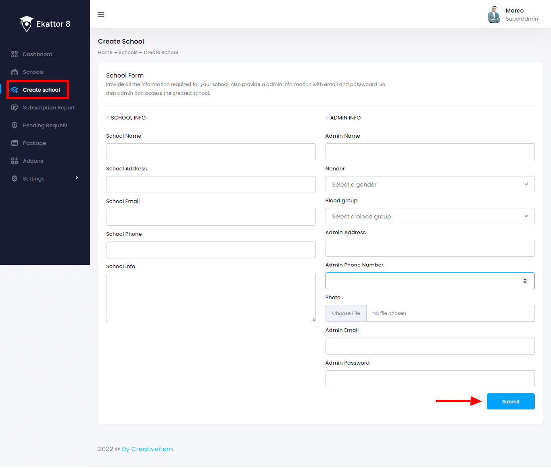Open Marco's user profile avatar
Viewport: 551px width, 468px height.
pyautogui.click(x=494, y=15)
